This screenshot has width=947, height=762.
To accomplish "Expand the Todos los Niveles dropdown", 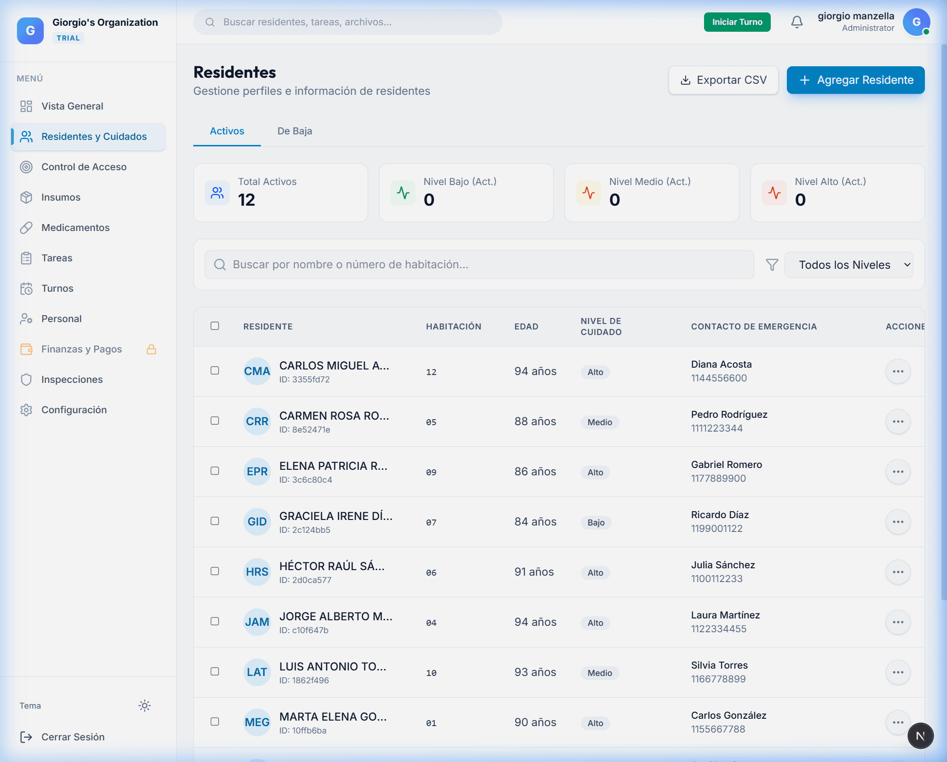I will click(x=849, y=265).
